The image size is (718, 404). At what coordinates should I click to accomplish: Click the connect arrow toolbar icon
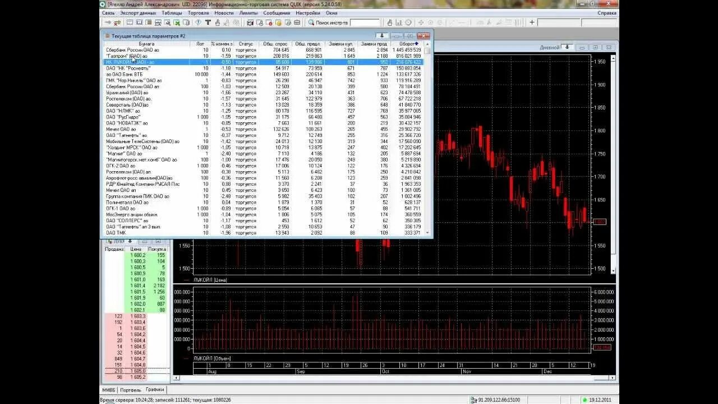tap(108, 22)
